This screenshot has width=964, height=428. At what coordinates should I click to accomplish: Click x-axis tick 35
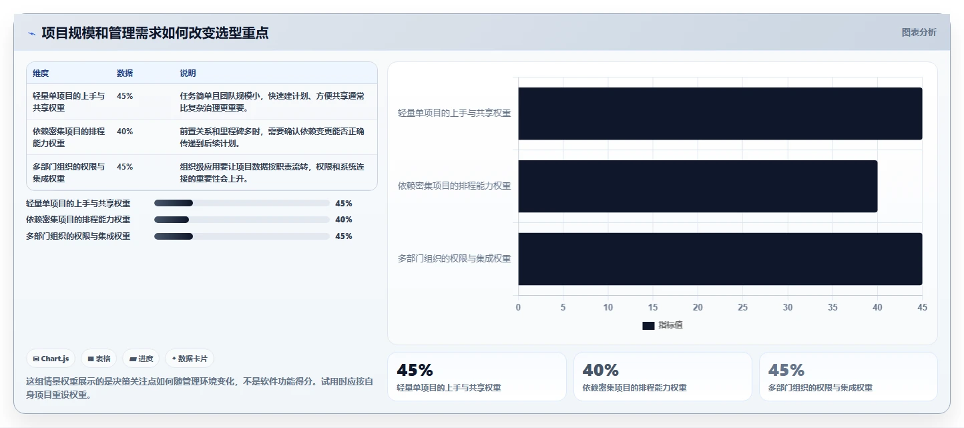832,307
